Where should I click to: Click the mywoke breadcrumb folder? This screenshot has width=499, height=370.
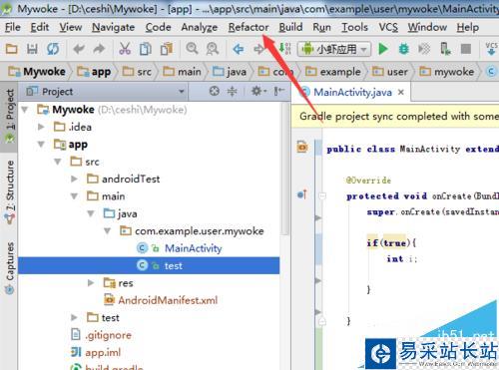[446, 72]
